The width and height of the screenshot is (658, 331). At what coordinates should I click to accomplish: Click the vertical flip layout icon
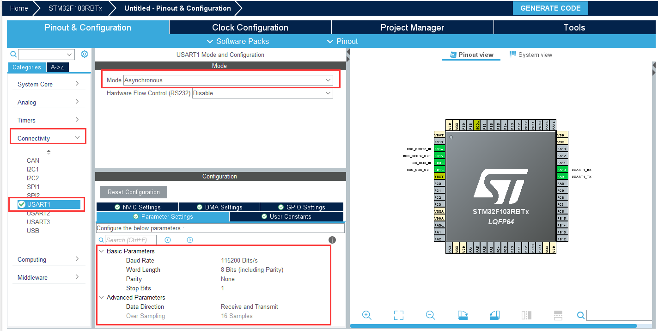(x=526, y=315)
